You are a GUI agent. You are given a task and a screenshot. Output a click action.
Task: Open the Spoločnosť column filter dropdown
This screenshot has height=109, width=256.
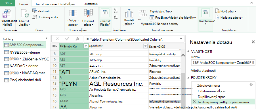pyautogui.click(x=145, y=46)
